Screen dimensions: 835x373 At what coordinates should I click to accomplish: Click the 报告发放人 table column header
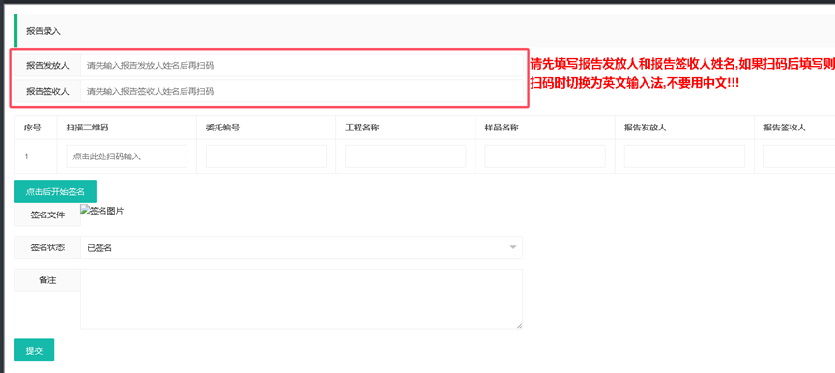pos(646,128)
